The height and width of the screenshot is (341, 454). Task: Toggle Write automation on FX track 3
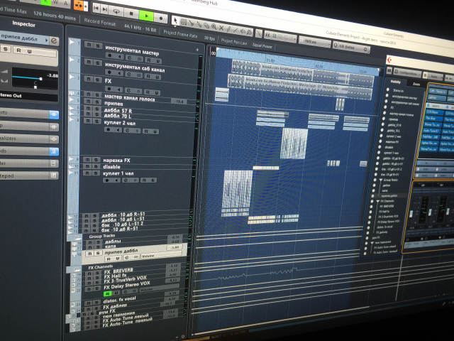(x=157, y=93)
